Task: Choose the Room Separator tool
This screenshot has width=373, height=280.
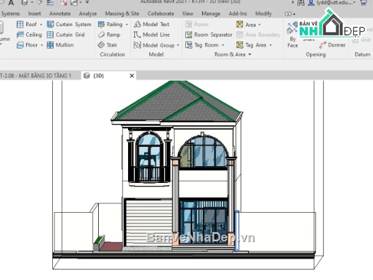Action: coord(209,35)
